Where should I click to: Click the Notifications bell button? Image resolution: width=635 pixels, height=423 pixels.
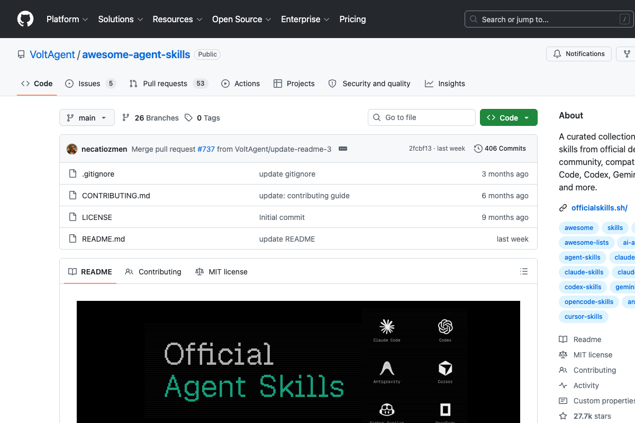coord(579,54)
